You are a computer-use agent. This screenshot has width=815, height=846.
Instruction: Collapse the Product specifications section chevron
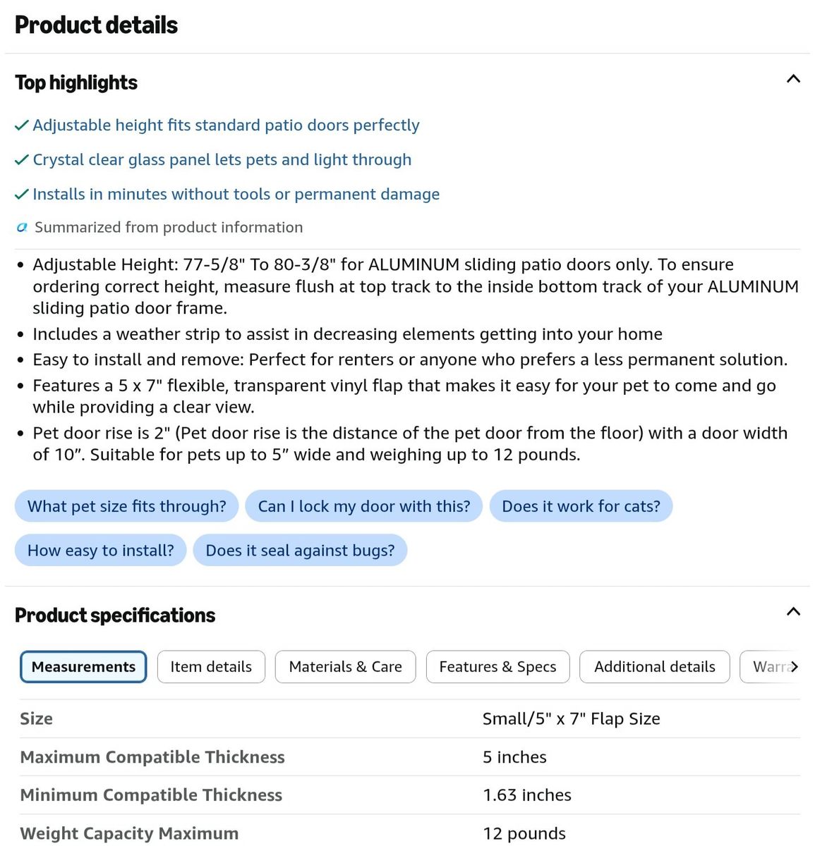tap(793, 611)
